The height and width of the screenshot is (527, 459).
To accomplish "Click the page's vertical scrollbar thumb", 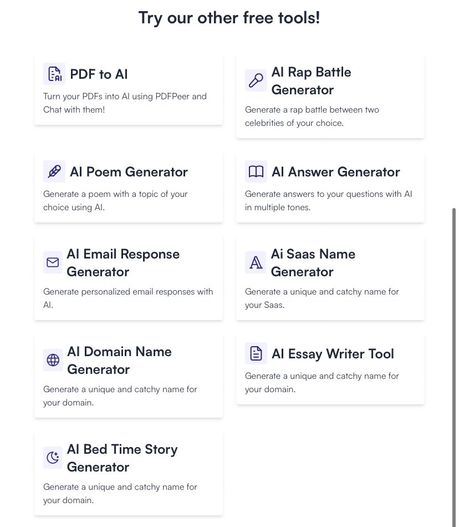I will pyautogui.click(x=455, y=366).
